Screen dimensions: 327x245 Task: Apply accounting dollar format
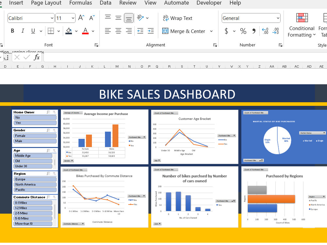point(226,31)
